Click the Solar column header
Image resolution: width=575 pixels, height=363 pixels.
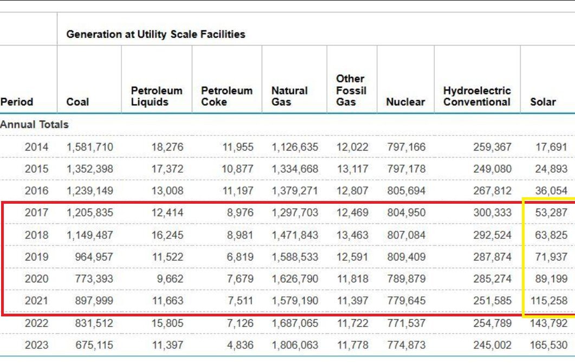click(x=543, y=102)
